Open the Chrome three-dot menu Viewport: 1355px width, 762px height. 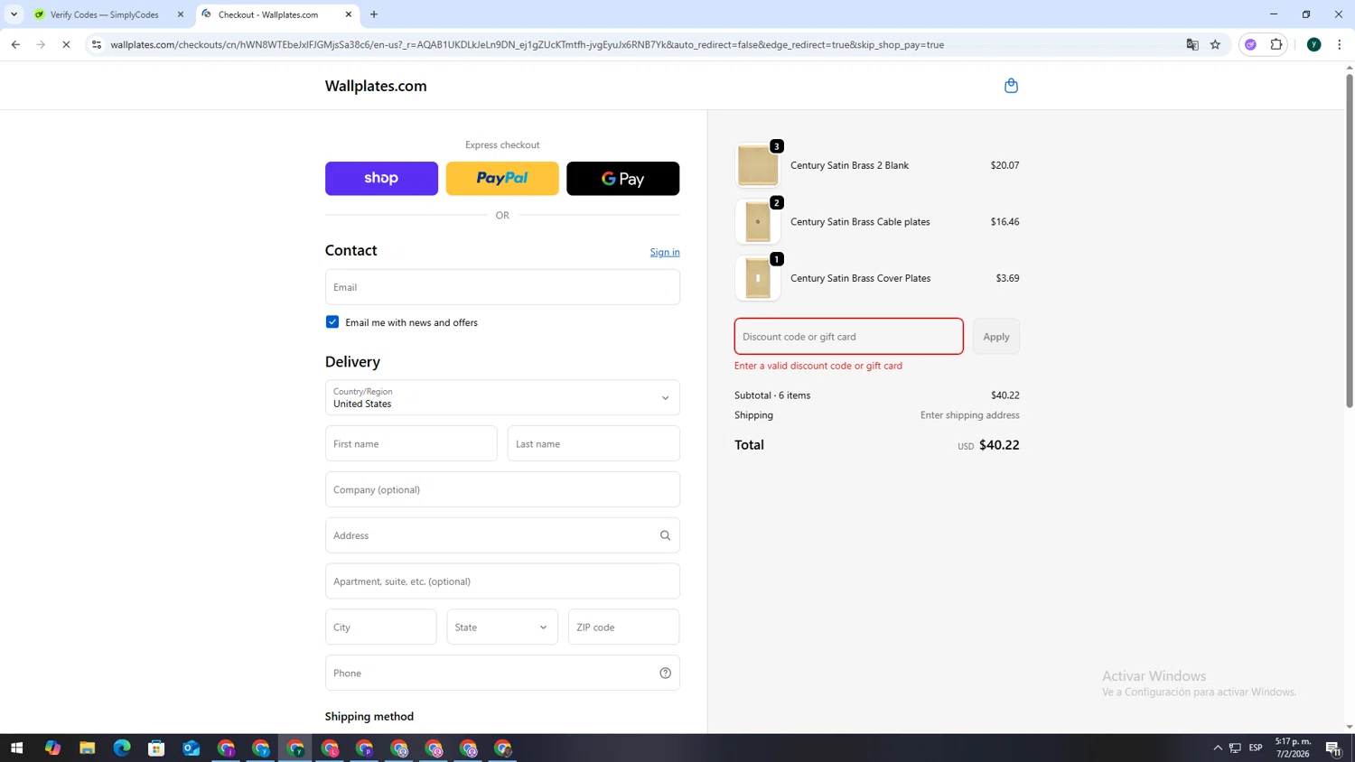1339,44
